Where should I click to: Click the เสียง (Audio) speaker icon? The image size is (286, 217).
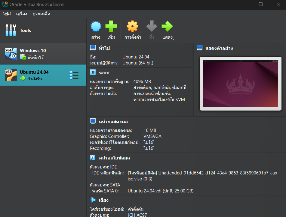93,200
